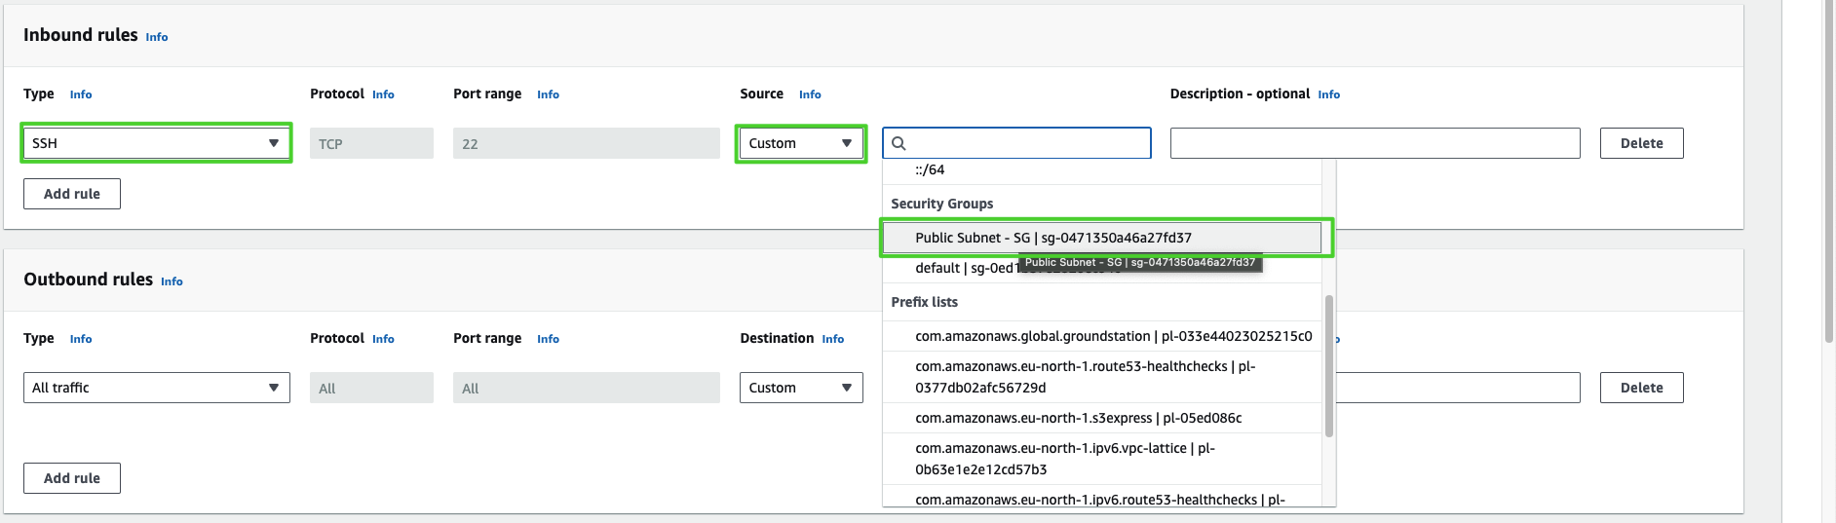Click the search magnifier icon in Source field
The height and width of the screenshot is (523, 1836).
[899, 143]
